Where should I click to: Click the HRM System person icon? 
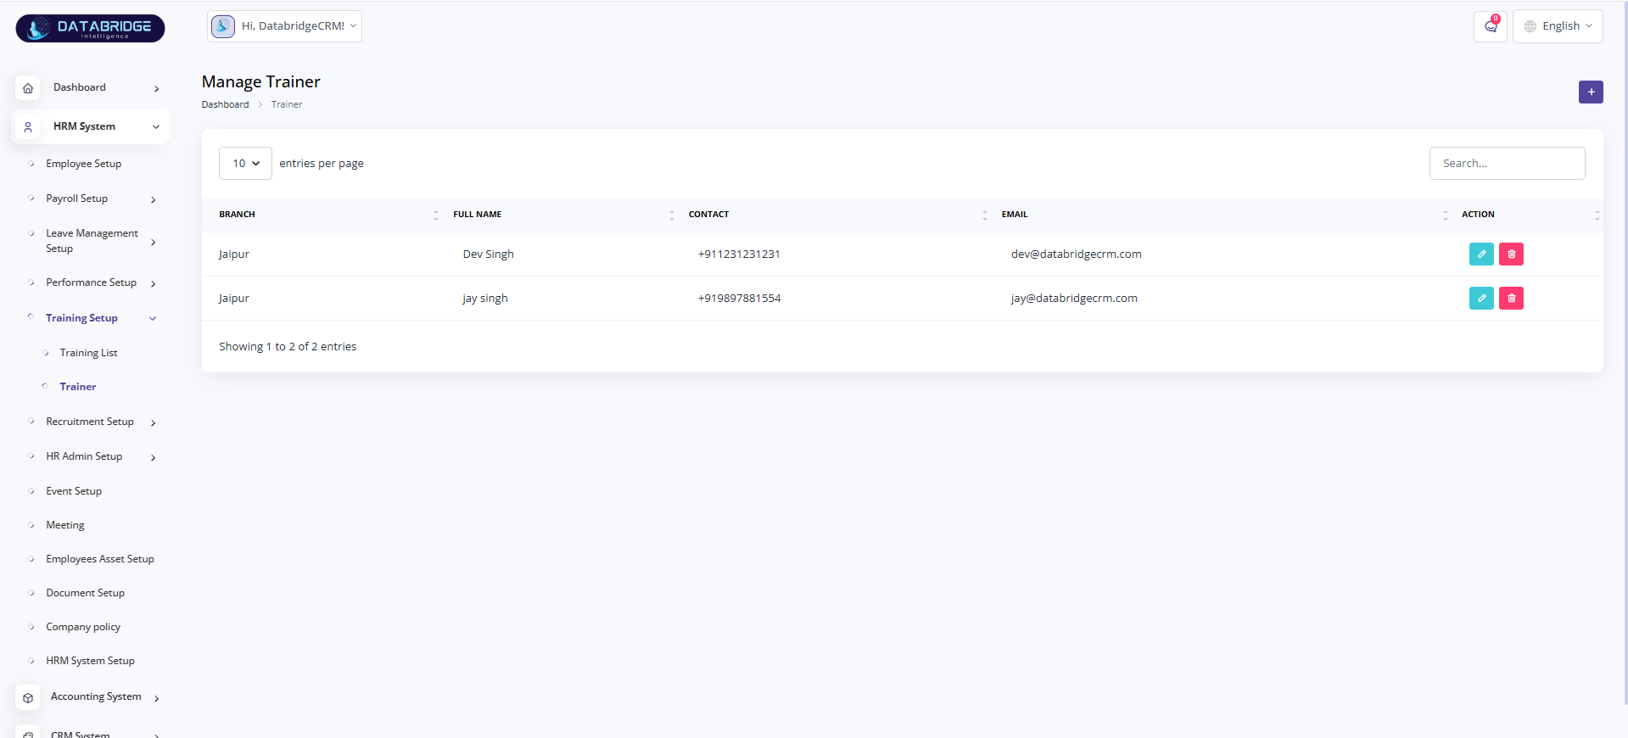[28, 126]
